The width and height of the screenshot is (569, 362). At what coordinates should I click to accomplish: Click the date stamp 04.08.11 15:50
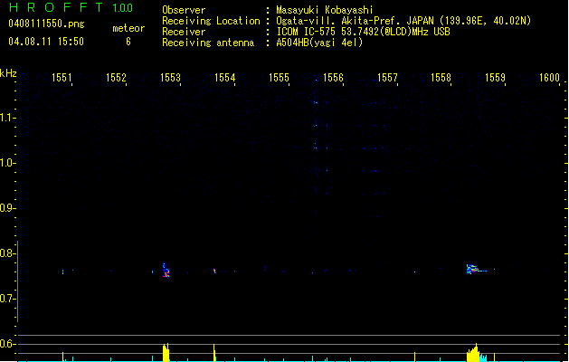pos(46,42)
